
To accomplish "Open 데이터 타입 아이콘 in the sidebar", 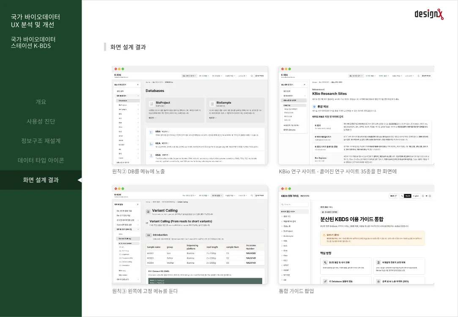I will (x=41, y=160).
